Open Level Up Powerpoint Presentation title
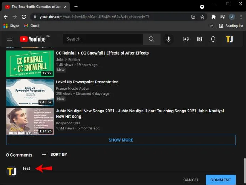 [x=87, y=82]
